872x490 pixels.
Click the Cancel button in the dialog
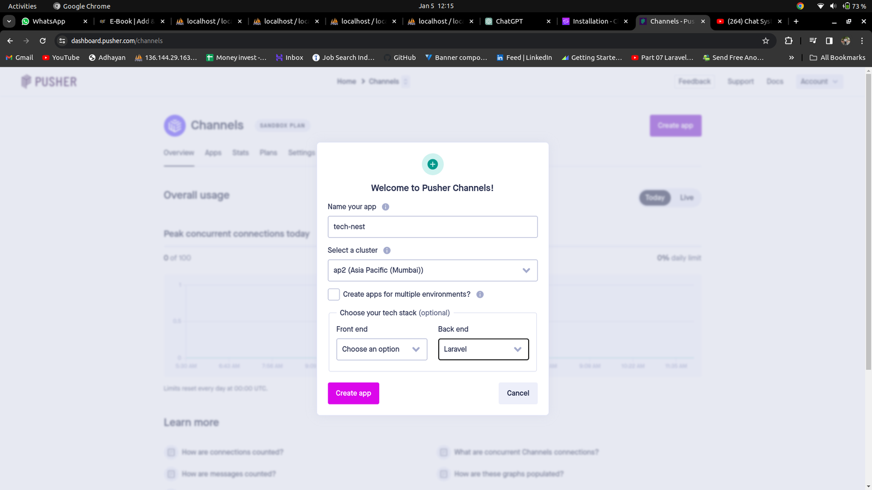[518, 394]
